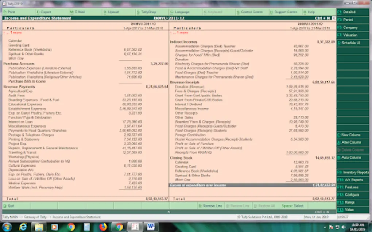Image resolution: width=372 pixels, height=232 pixels.
Task: Add a New Column to report
Action: (352, 135)
